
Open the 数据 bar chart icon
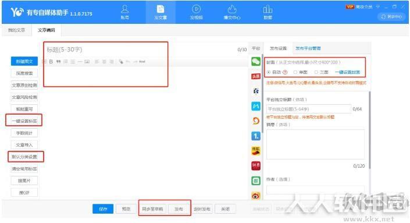tap(268, 12)
